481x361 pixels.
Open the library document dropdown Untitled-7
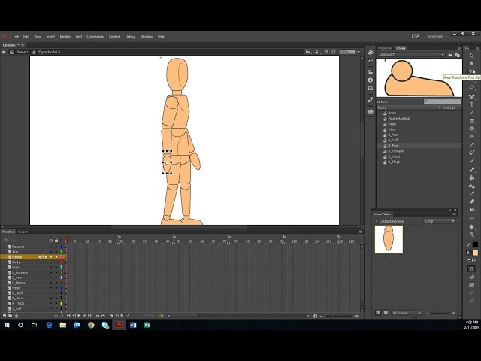click(411, 55)
